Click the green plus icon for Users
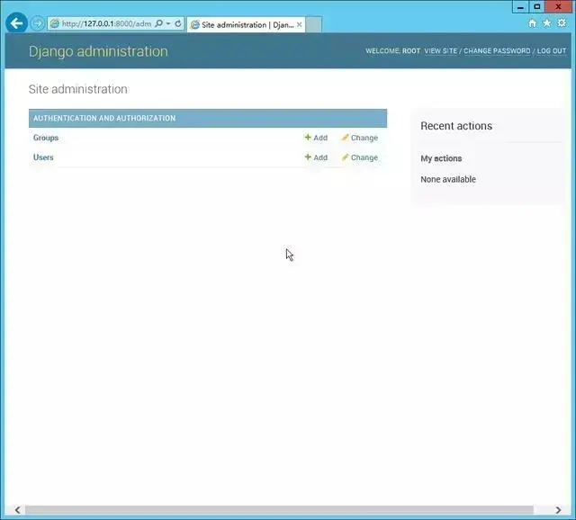Viewport: 576px width, 520px height. [x=308, y=157]
